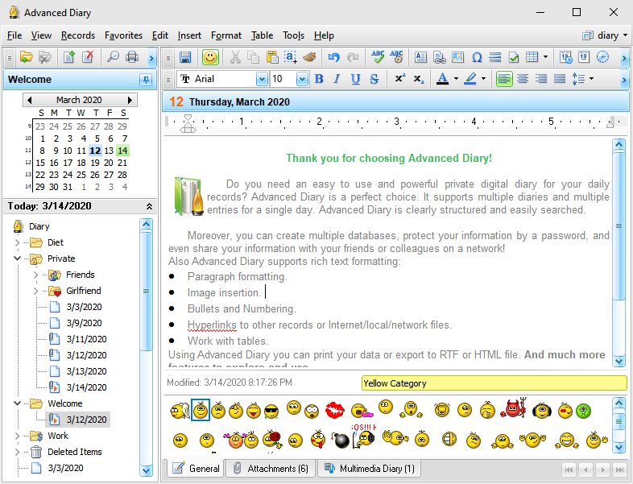Select the Deleted Items folder
Image resolution: width=633 pixels, height=484 pixels.
(x=75, y=452)
